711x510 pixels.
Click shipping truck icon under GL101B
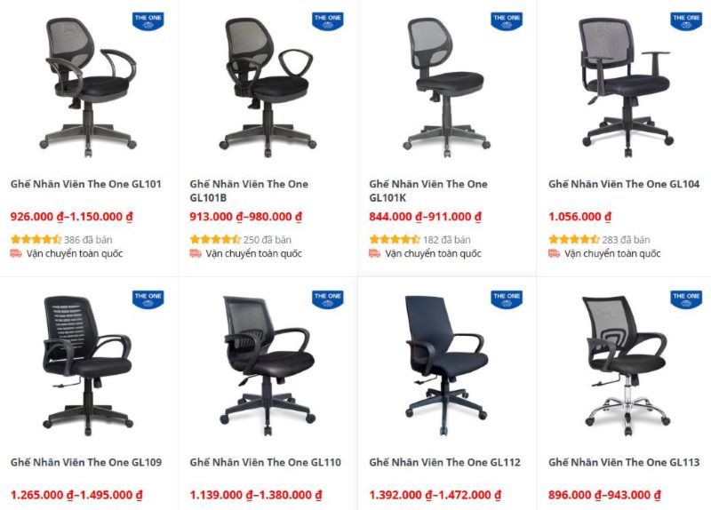[x=196, y=253]
